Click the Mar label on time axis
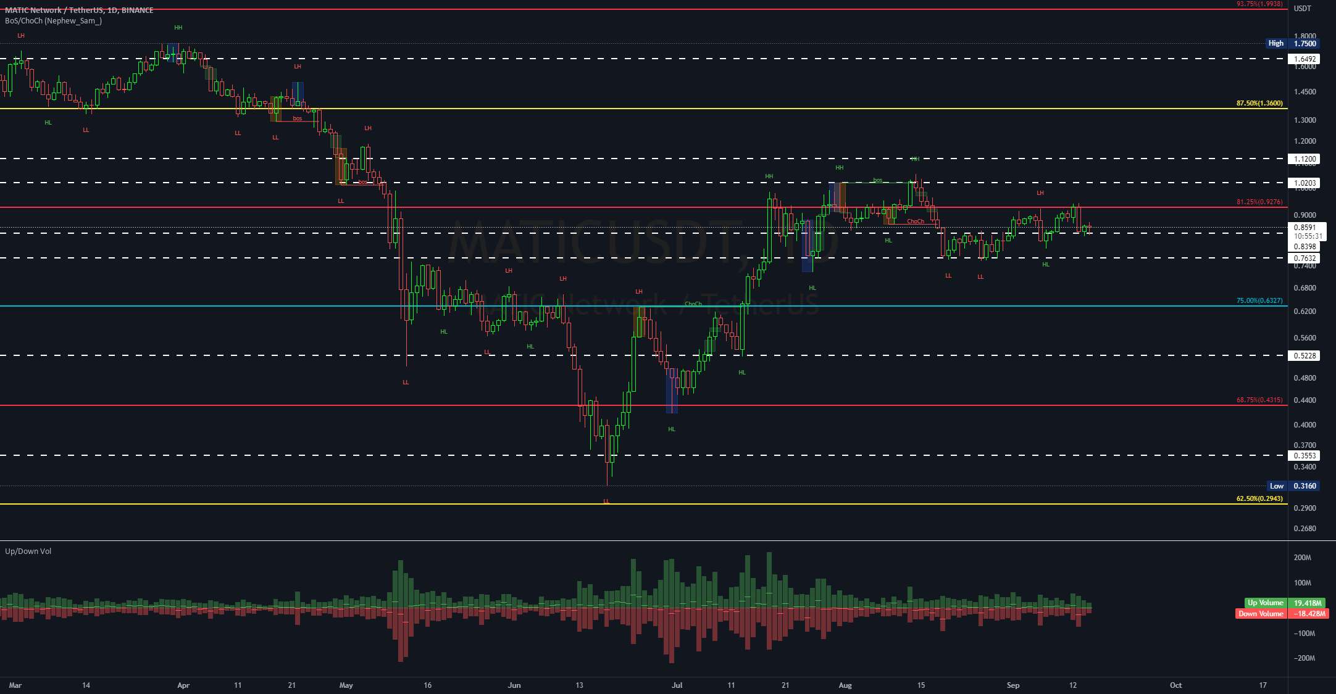 (x=15, y=685)
